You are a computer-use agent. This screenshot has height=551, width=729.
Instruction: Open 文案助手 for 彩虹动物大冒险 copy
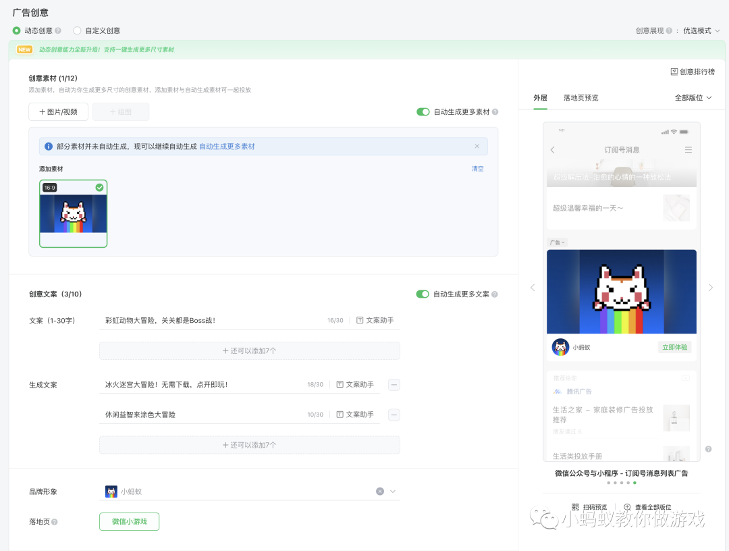click(x=375, y=320)
